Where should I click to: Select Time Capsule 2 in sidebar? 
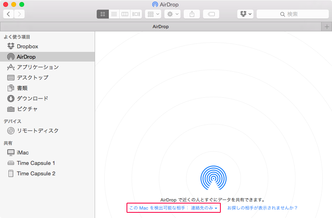click(48, 173)
